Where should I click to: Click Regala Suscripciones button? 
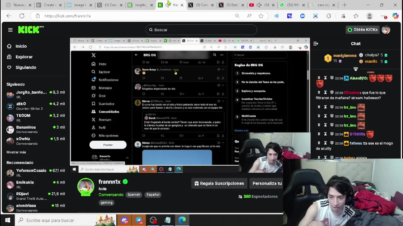click(219, 183)
